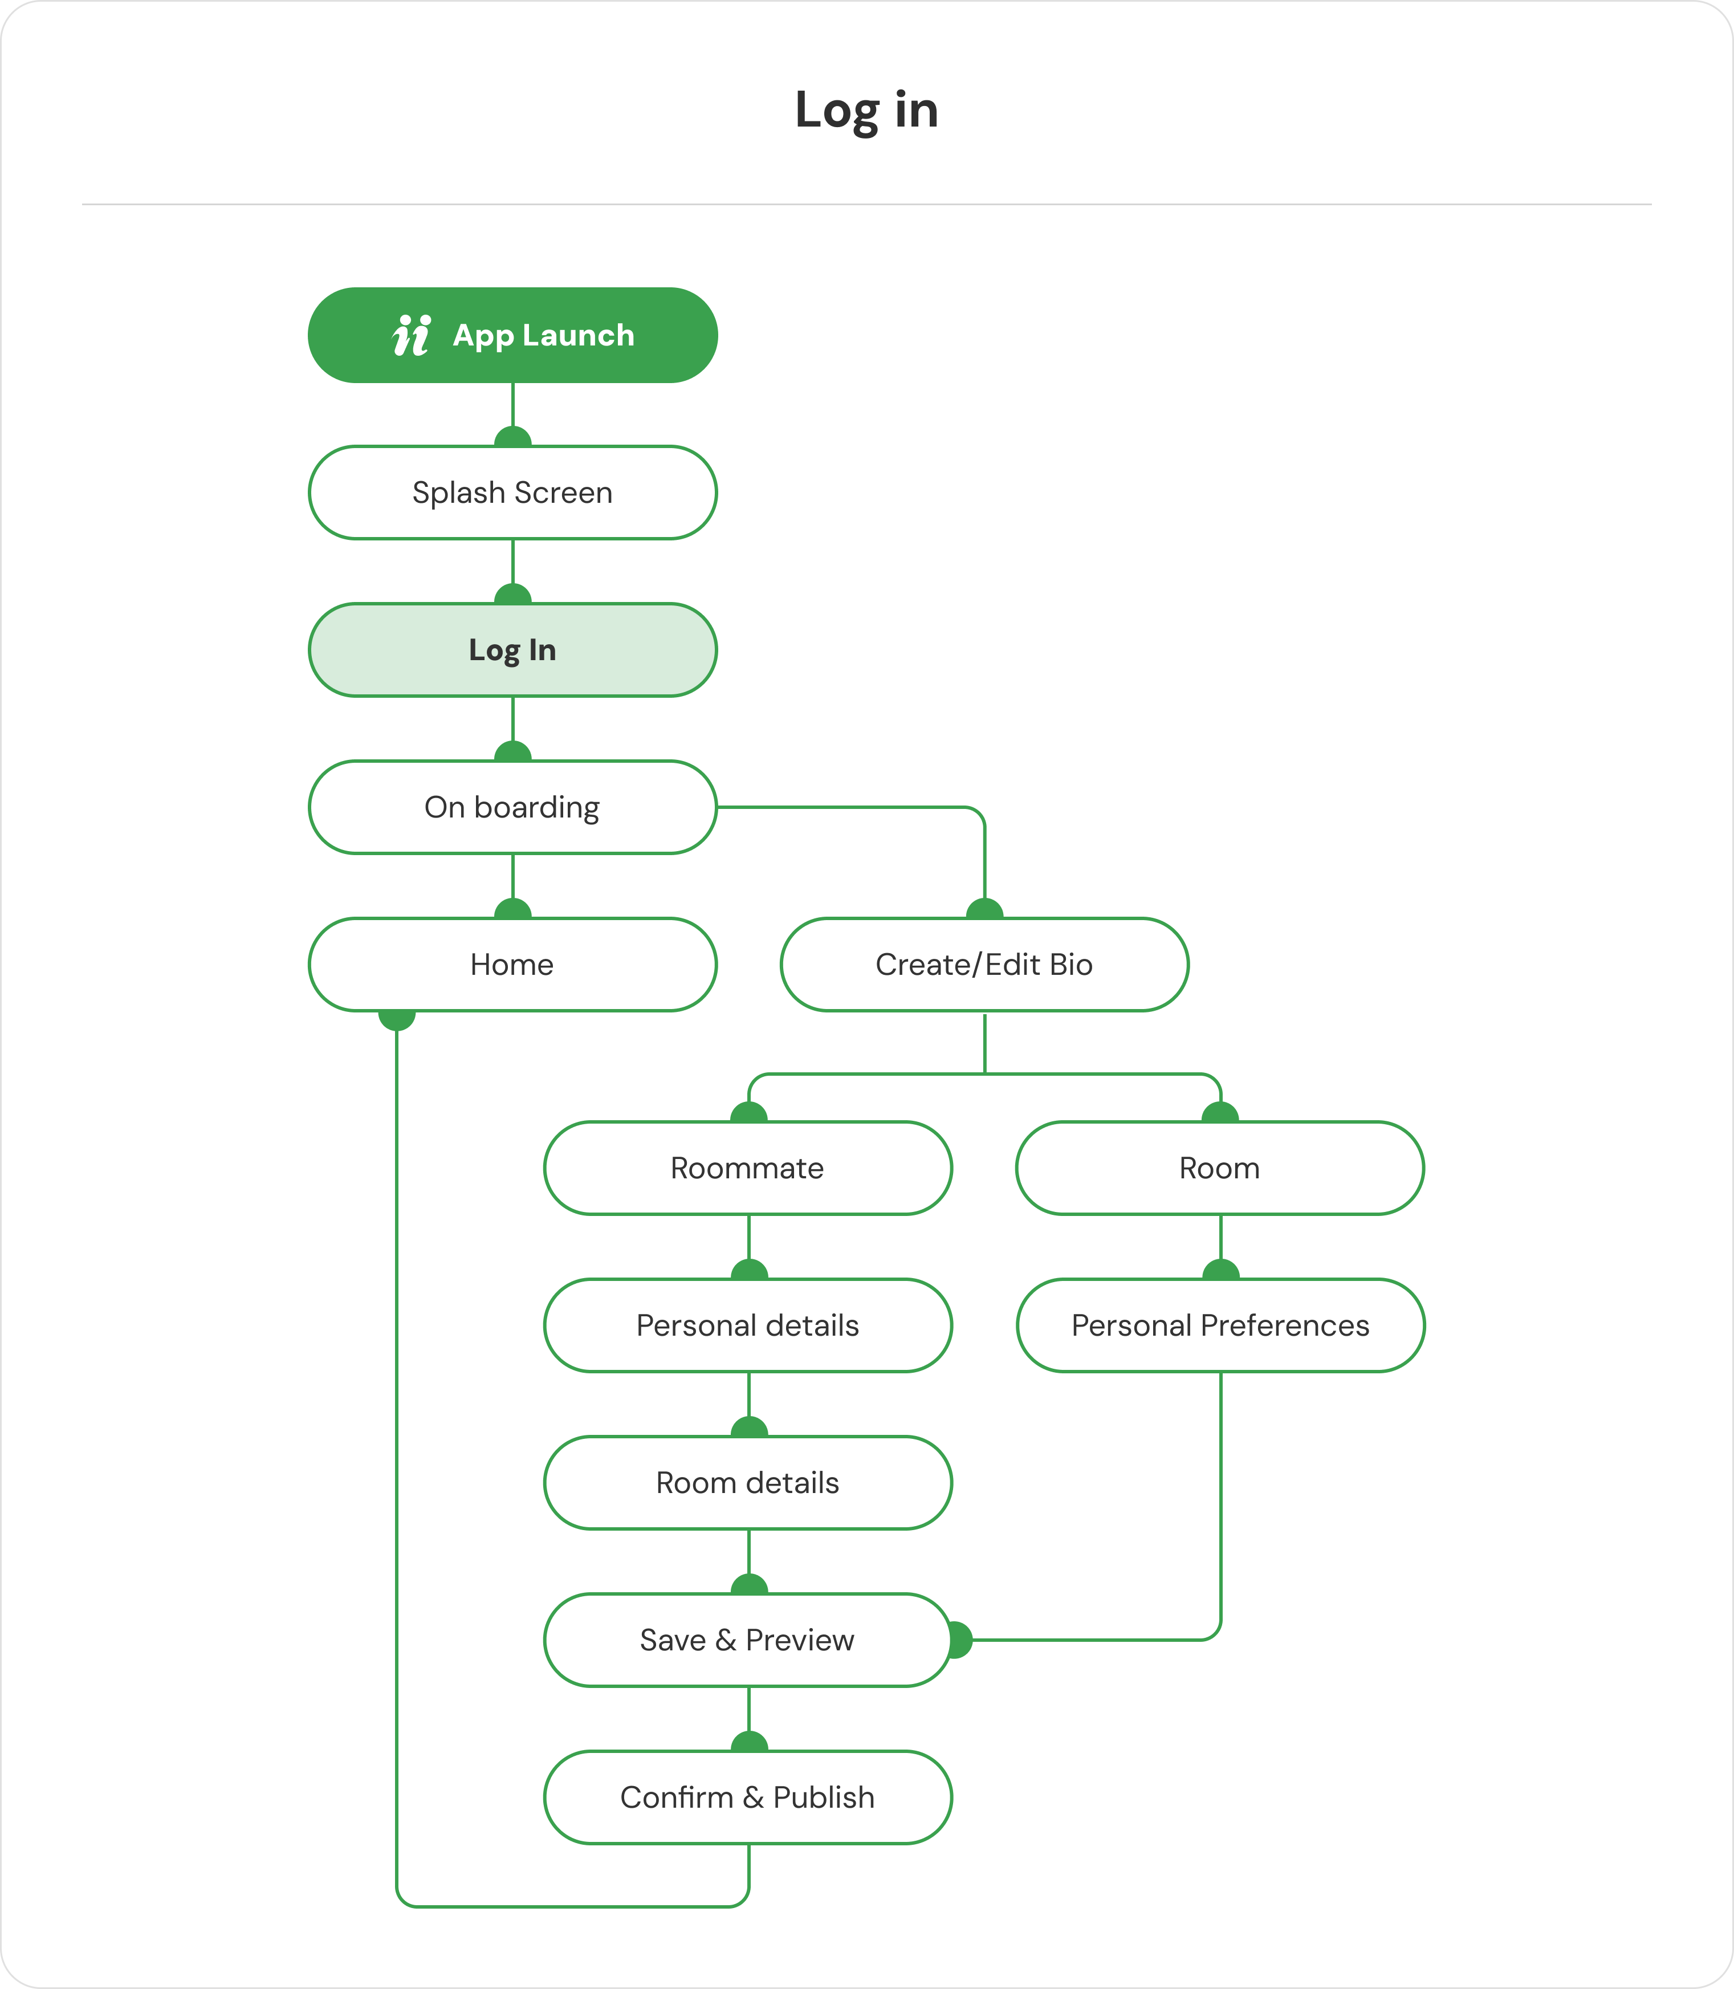Click the Confirm & Publish node
This screenshot has height=1989, width=1734.
[747, 1796]
